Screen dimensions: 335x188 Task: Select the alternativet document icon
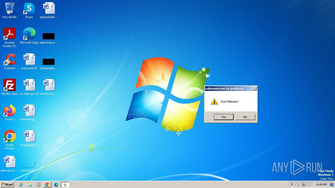9,164
